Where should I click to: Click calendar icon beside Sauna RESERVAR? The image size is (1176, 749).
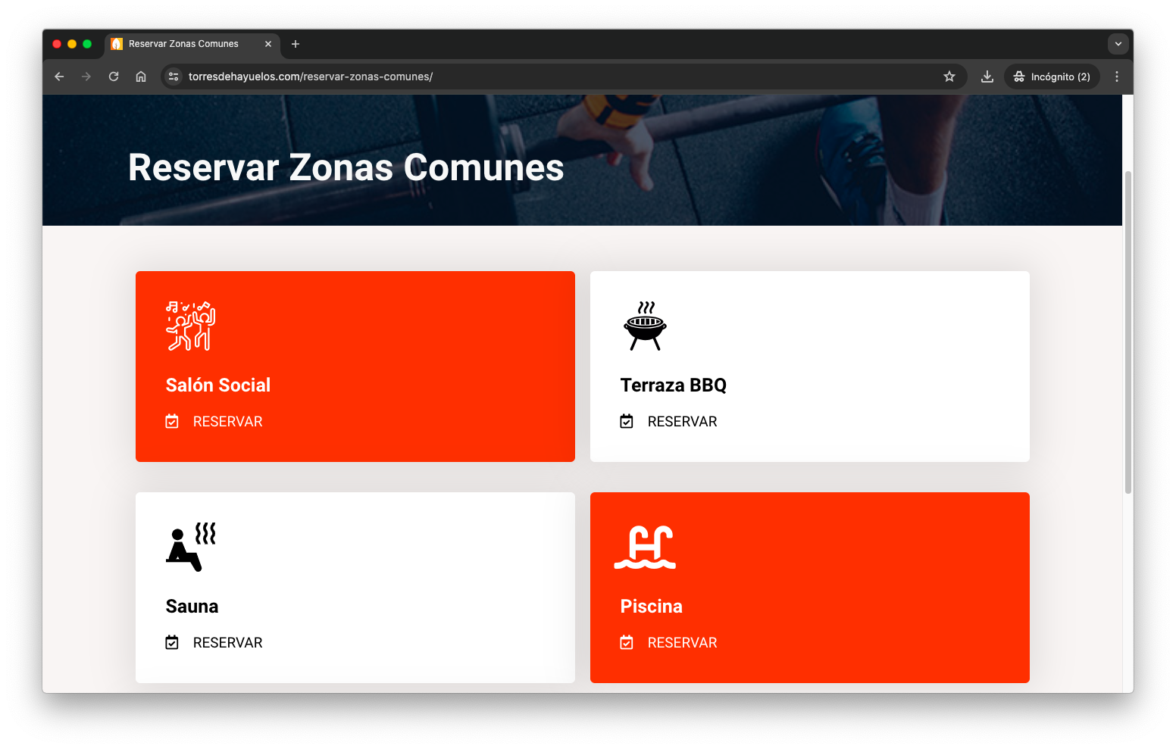(172, 642)
